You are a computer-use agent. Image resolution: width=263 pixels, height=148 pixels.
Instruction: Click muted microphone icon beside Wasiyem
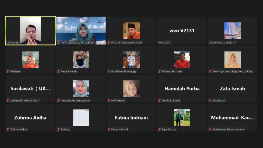(8, 71)
